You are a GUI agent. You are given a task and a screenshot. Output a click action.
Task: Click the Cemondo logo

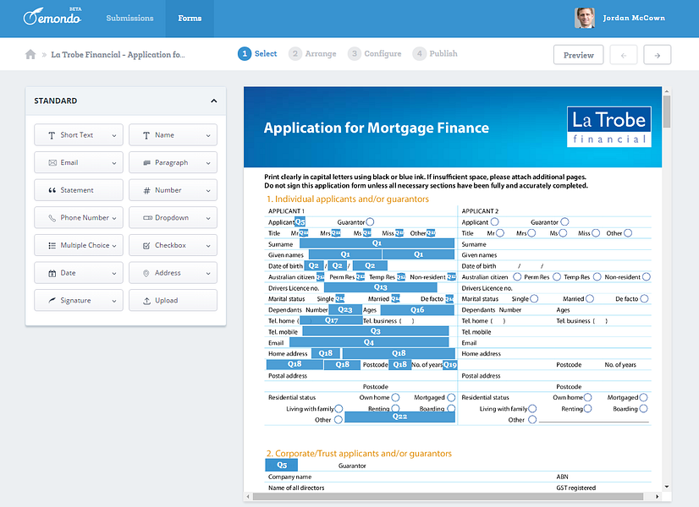[x=52, y=17]
